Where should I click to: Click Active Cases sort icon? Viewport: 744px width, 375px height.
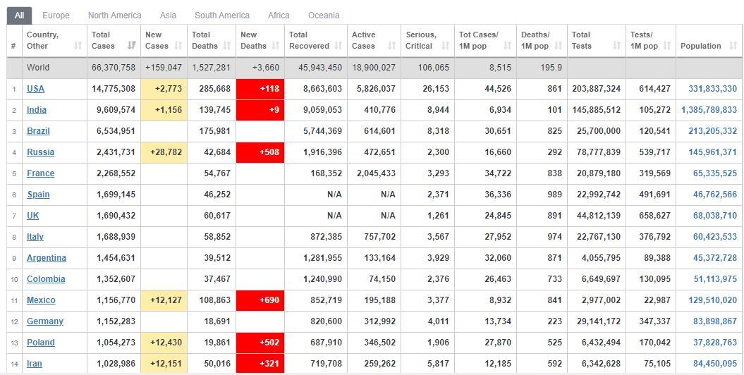[x=392, y=46]
